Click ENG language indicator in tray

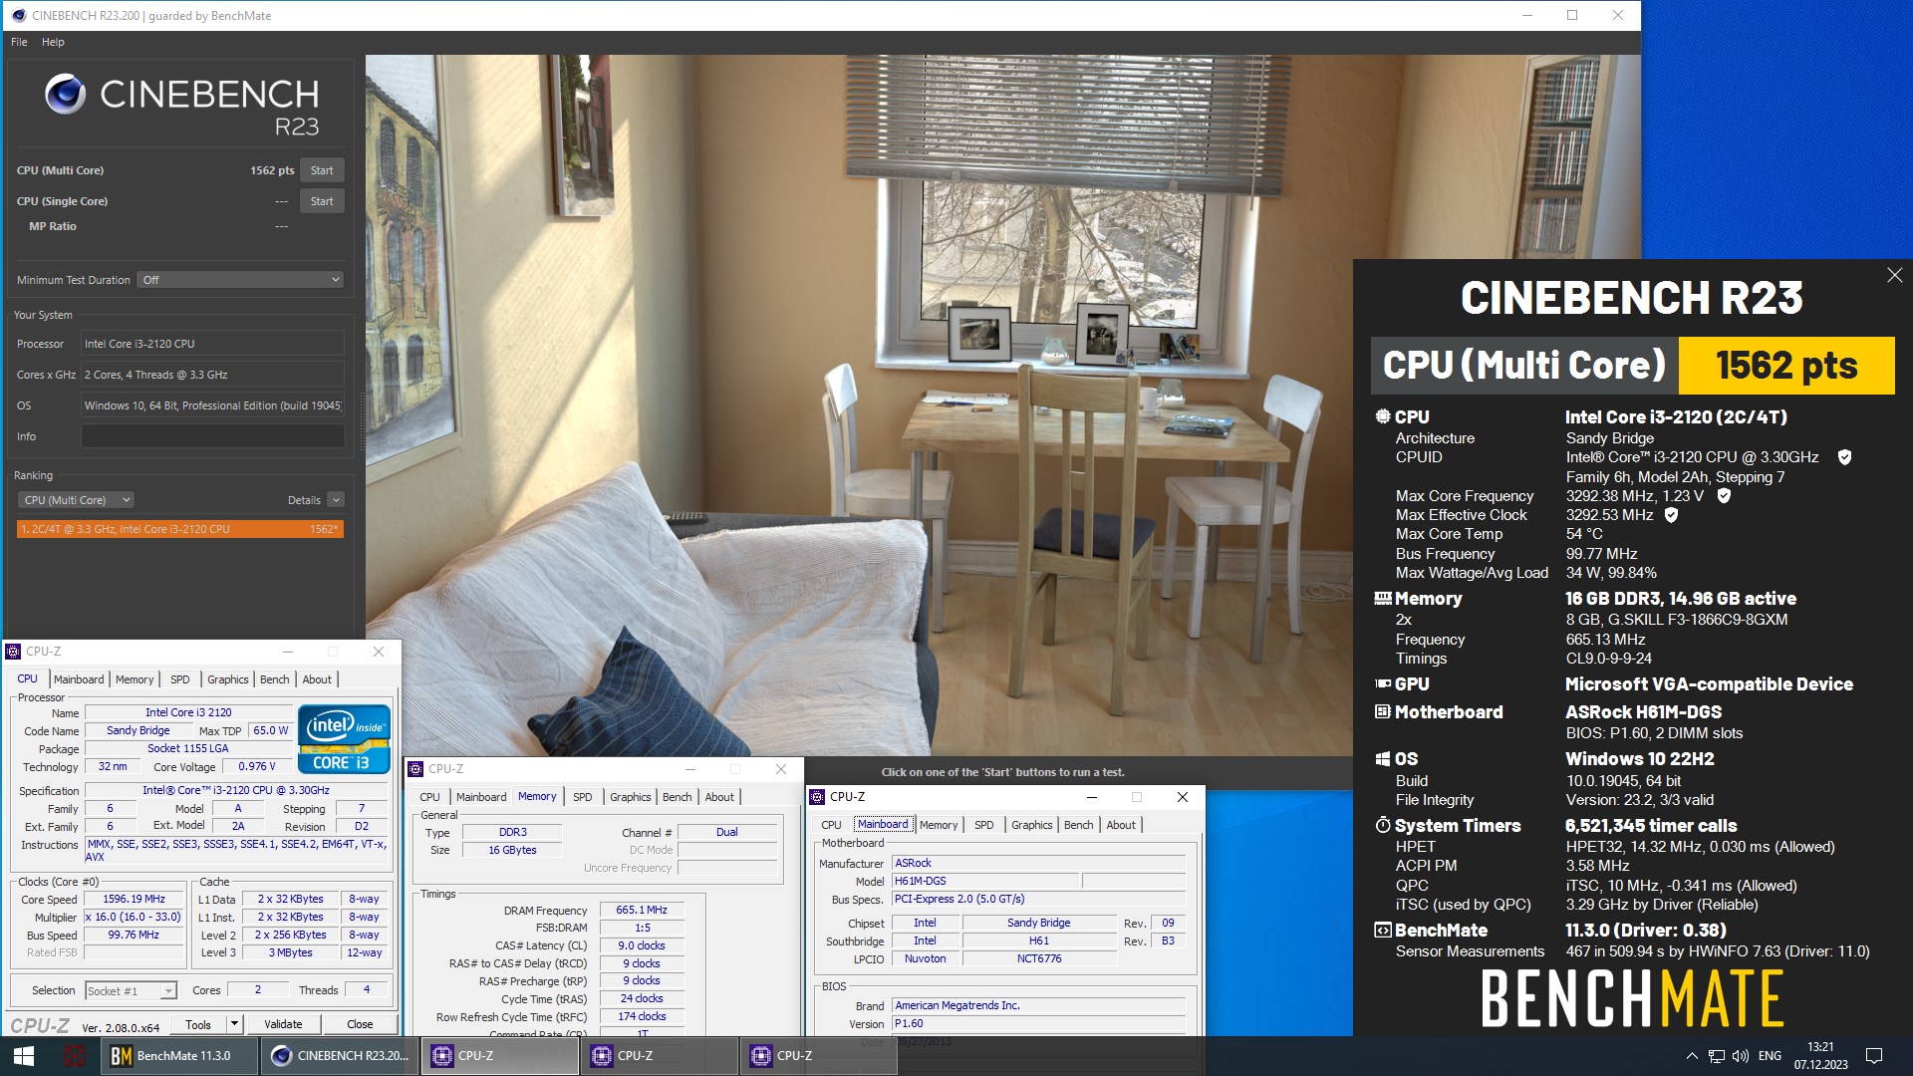[1770, 1056]
